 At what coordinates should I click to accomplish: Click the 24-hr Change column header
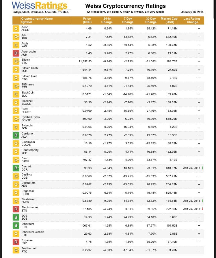coord(107,20)
